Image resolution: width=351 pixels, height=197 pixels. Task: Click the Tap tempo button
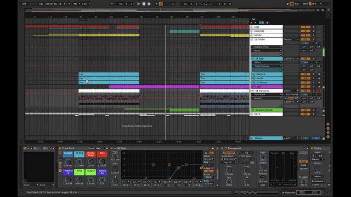click(x=41, y=4)
